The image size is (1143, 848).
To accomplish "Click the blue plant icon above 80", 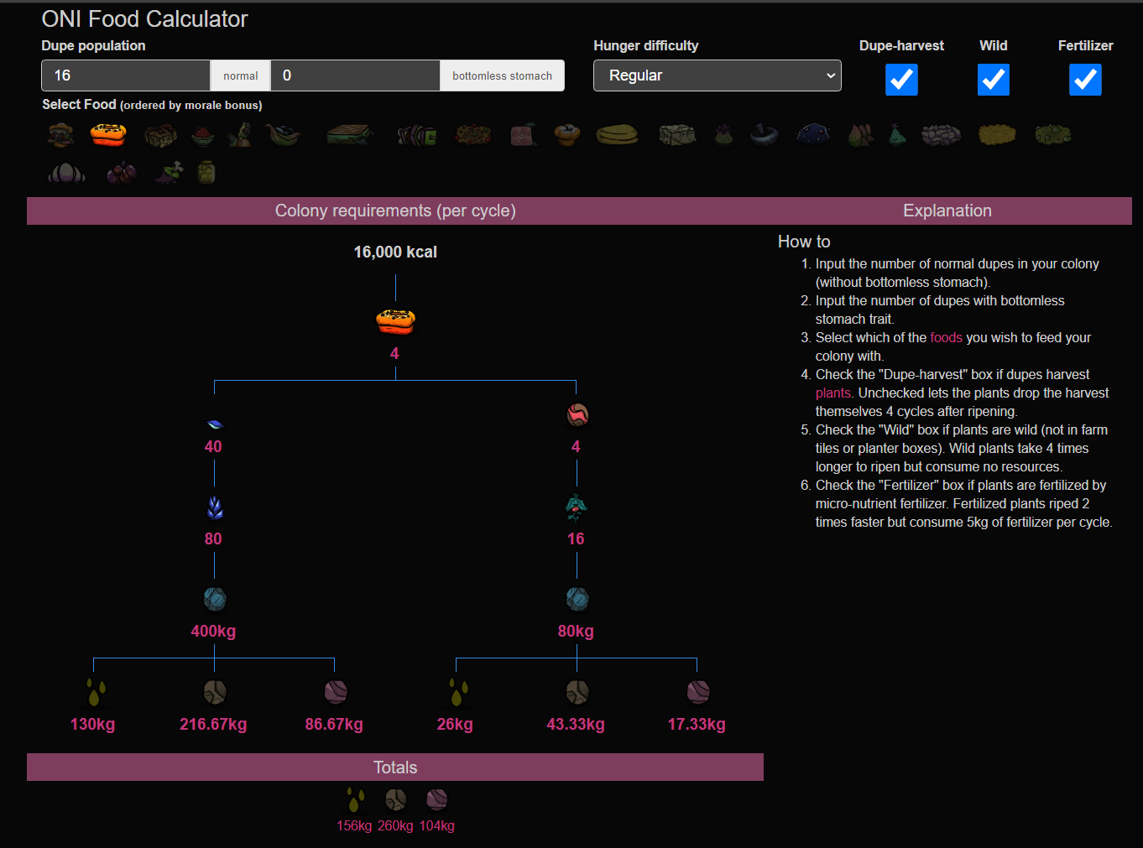I will point(215,507).
